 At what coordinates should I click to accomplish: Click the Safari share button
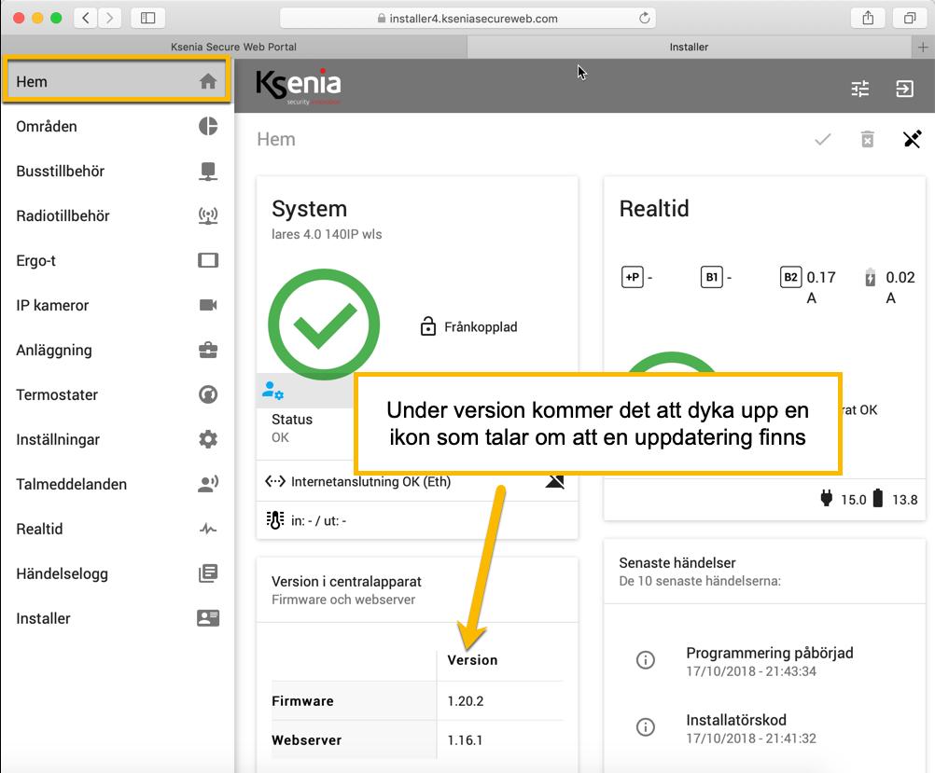coord(868,18)
